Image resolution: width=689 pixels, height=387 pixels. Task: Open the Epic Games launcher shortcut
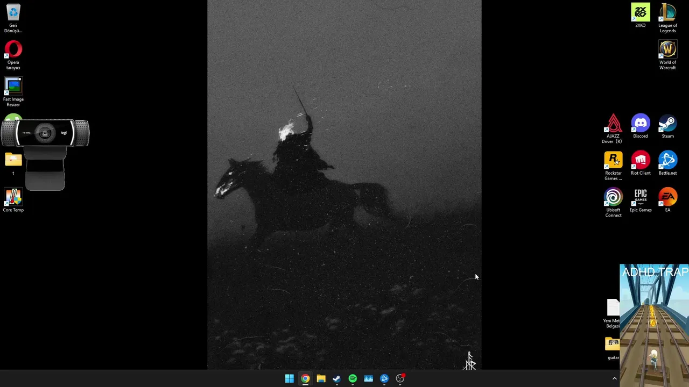pos(640,200)
